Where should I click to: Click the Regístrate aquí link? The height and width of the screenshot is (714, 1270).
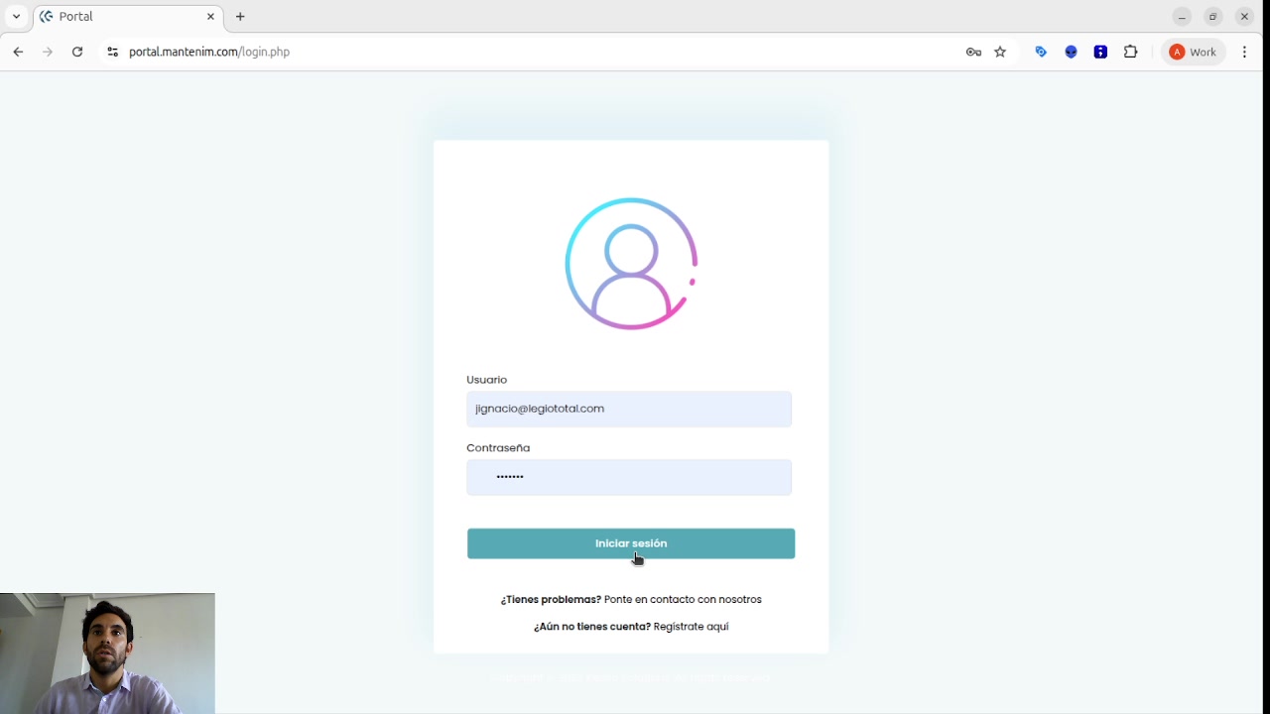(691, 627)
